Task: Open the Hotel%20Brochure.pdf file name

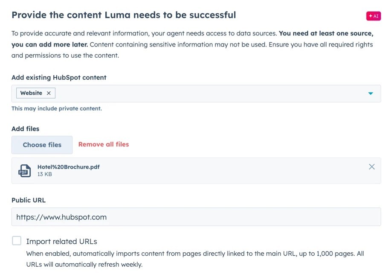Action: tap(69, 167)
